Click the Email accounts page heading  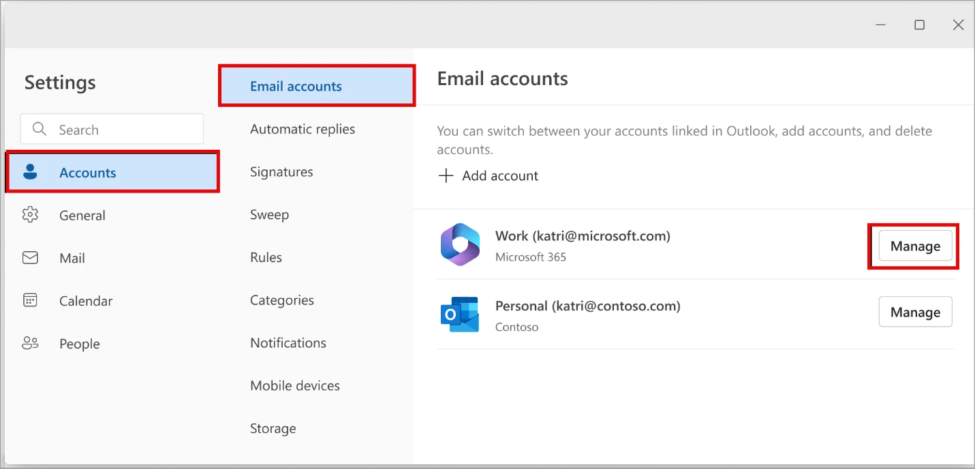click(502, 78)
